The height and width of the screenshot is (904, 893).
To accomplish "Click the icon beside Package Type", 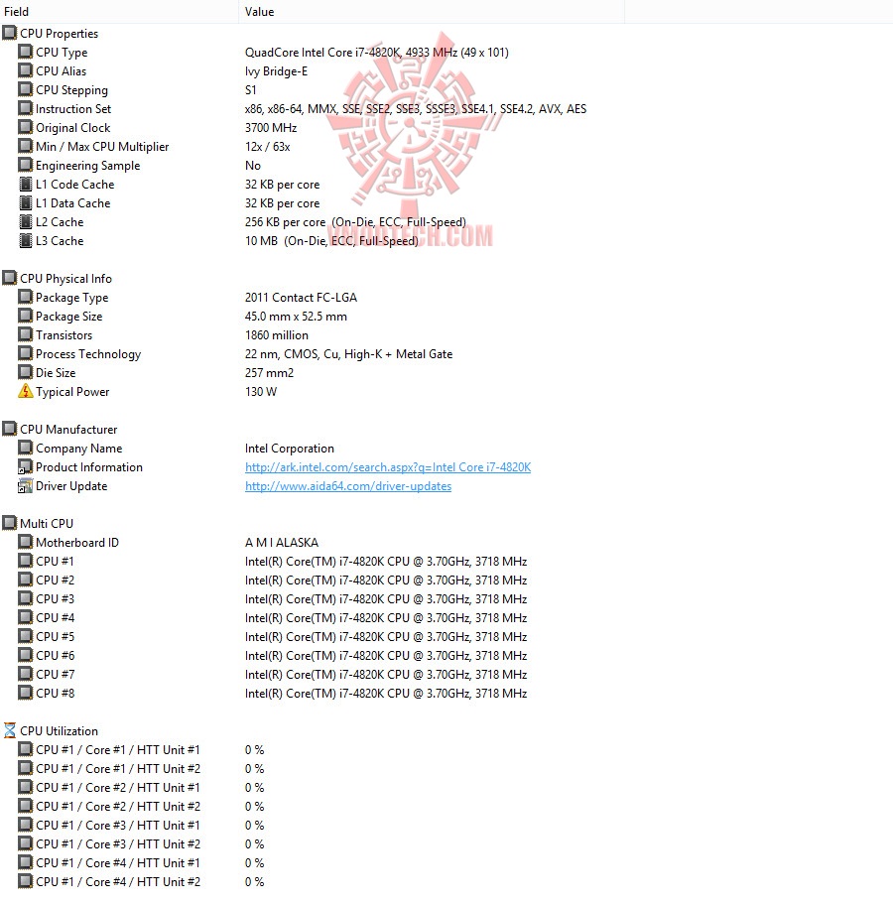I will [26, 297].
